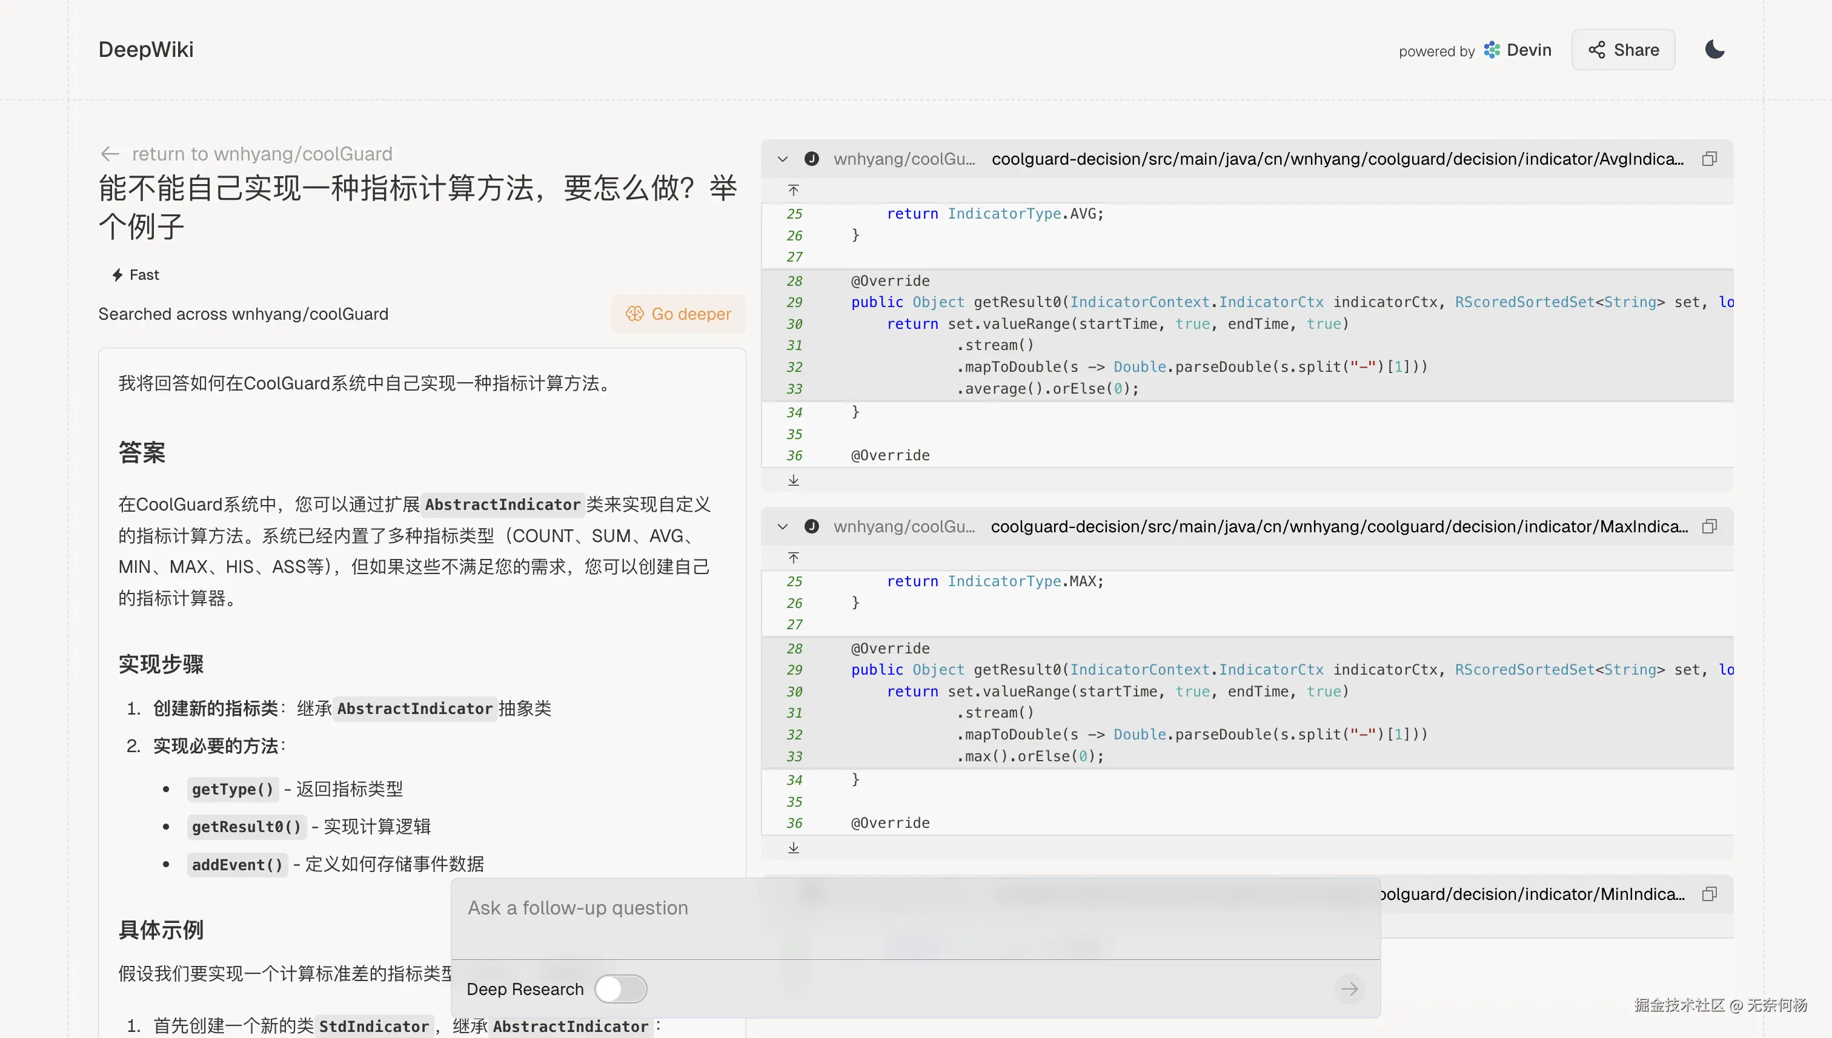This screenshot has height=1038, width=1832.
Task: Copy the MaxIndicator file path with its icon
Action: point(1710,527)
